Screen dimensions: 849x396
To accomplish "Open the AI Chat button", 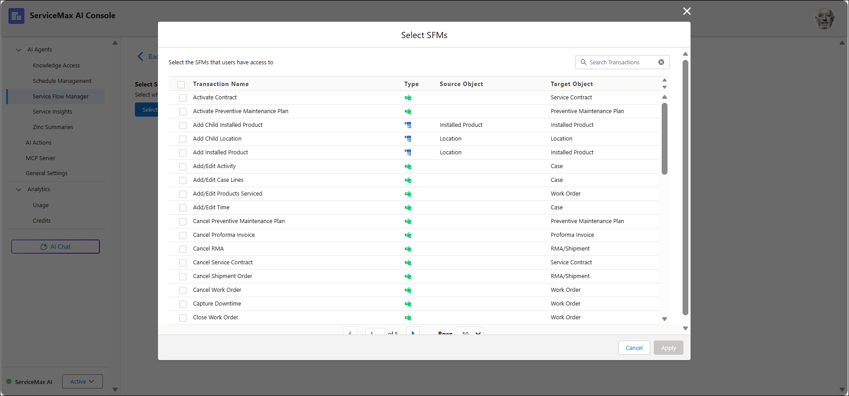I will pyautogui.click(x=55, y=247).
